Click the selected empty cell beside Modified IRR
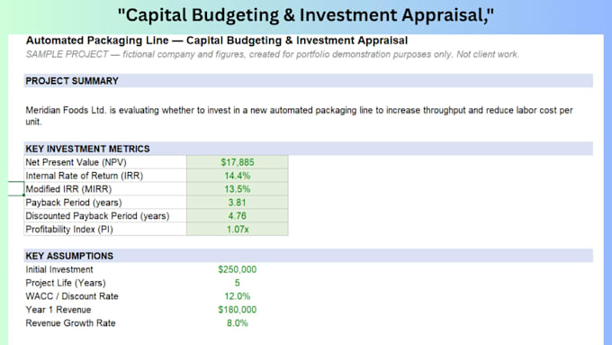The width and height of the screenshot is (612, 345). tap(16, 189)
